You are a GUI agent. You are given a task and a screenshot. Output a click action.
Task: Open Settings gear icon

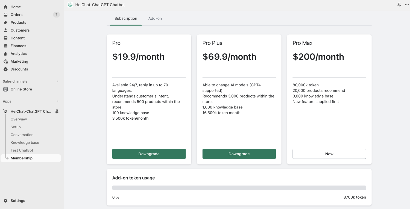pyautogui.click(x=5, y=201)
